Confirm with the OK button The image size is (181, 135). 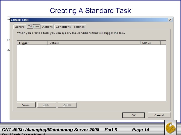(133, 115)
